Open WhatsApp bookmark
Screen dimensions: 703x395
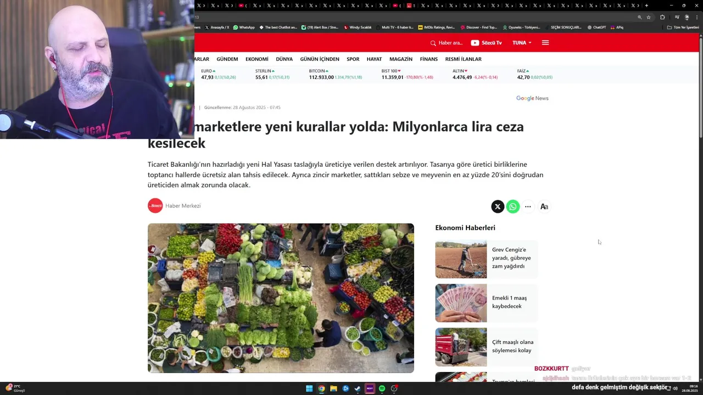click(244, 27)
